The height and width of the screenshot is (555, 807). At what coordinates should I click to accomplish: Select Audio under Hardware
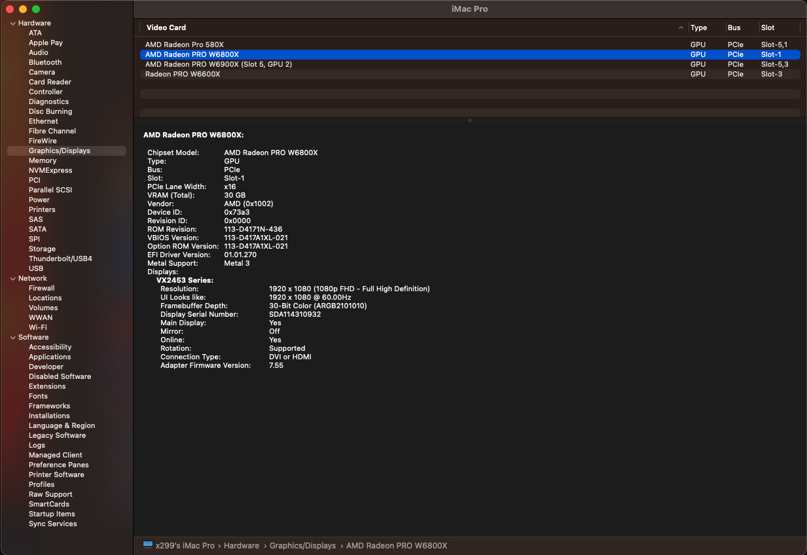[x=39, y=52]
